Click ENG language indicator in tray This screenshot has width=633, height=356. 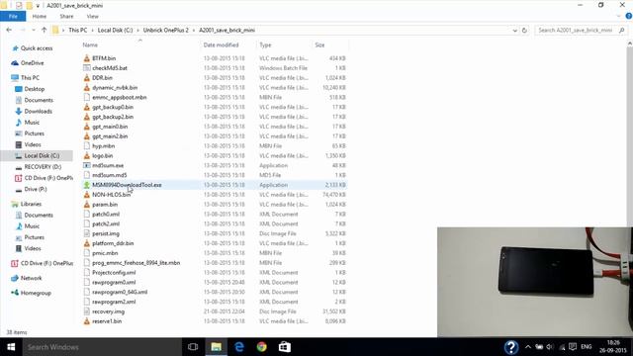click(587, 347)
